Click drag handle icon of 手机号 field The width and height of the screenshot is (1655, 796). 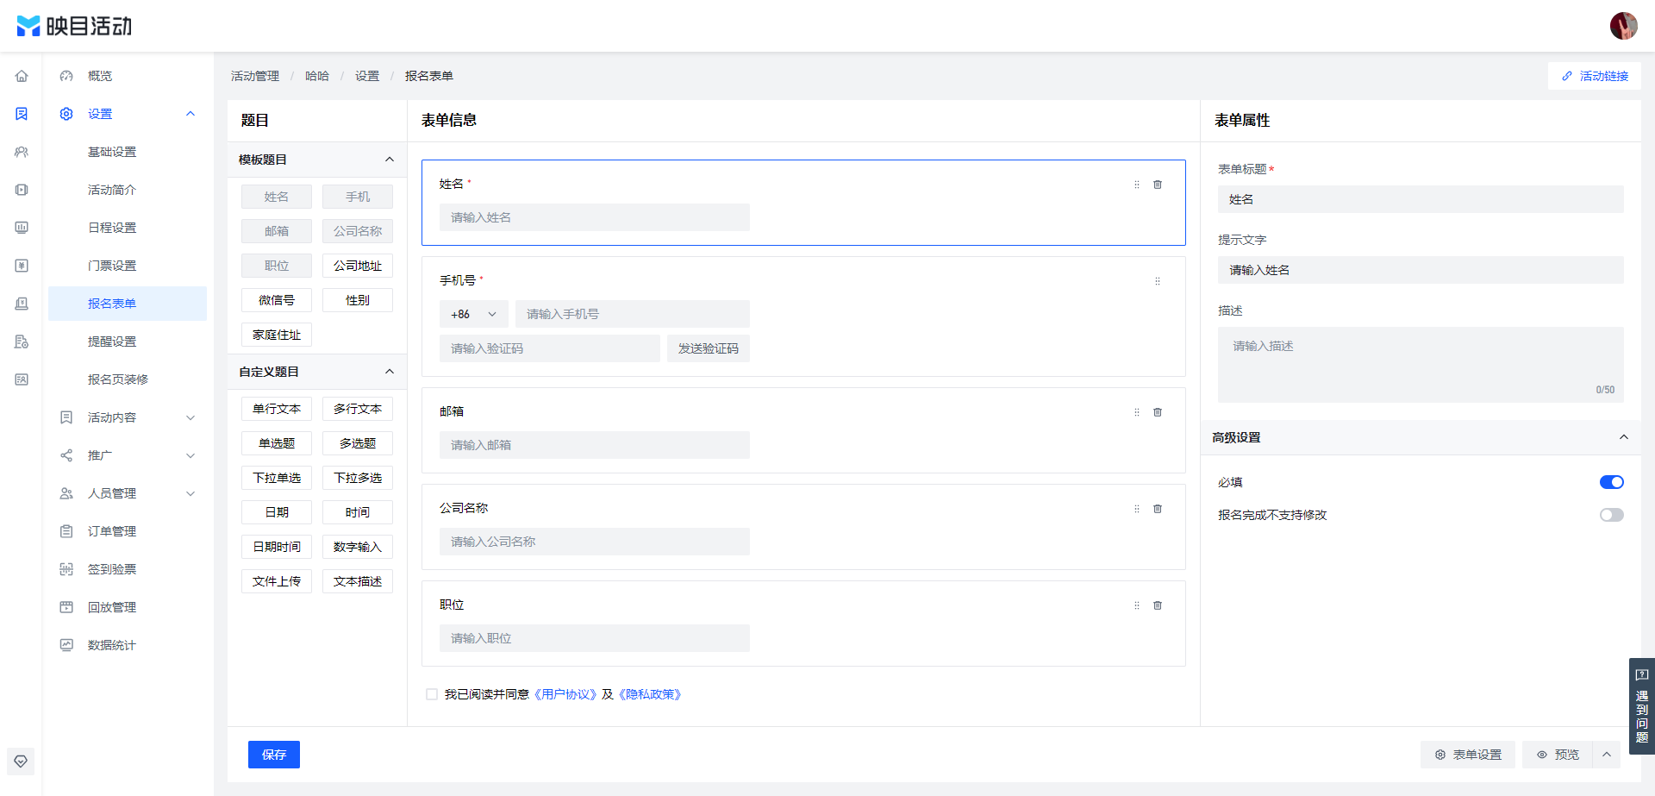(x=1158, y=281)
